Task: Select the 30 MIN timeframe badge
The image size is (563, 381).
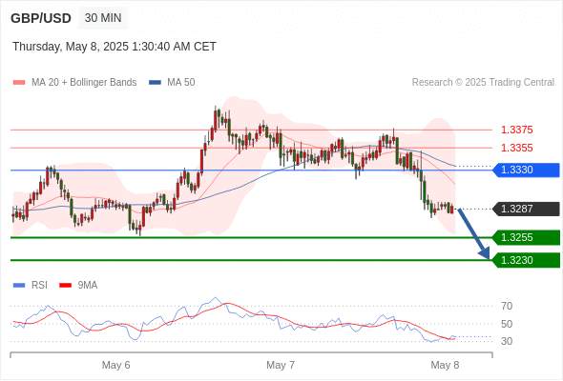Action: (x=103, y=18)
